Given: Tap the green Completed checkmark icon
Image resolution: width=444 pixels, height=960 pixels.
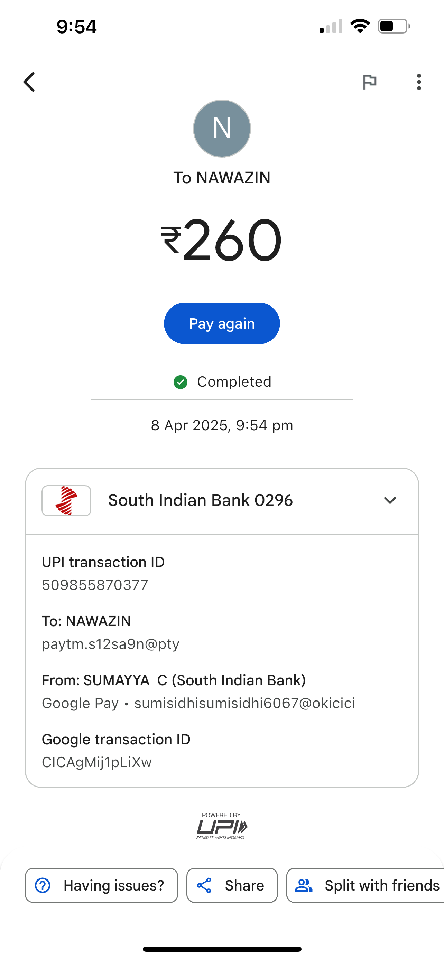Looking at the screenshot, I should pyautogui.click(x=181, y=382).
